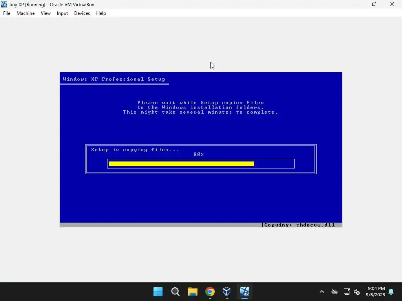Open the notification bell
This screenshot has height=301, width=402.
[391, 292]
